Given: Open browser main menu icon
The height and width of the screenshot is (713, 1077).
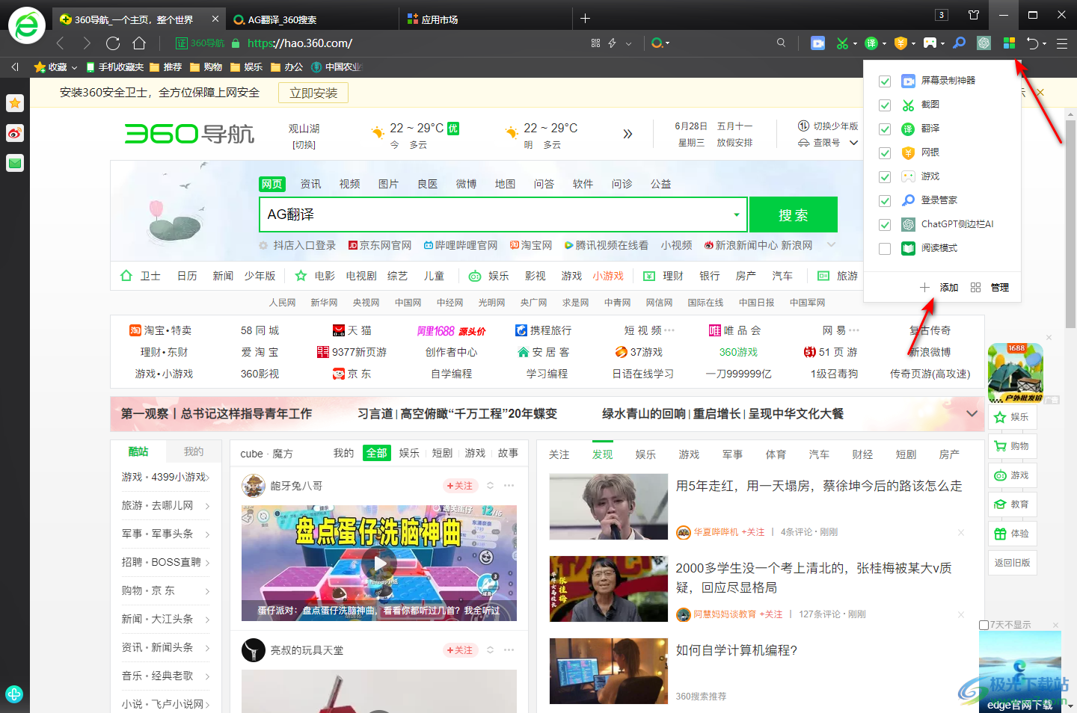Looking at the screenshot, I should click(1061, 43).
